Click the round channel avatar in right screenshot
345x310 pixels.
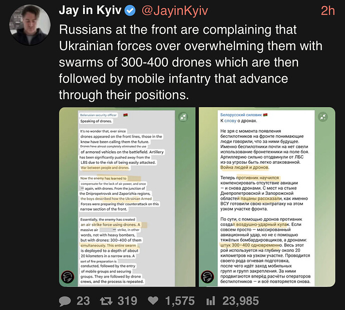tap(207, 276)
